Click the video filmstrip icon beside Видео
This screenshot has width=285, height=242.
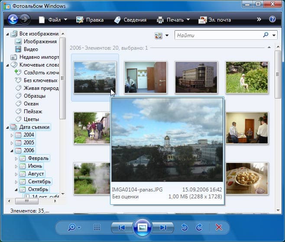[x=18, y=49]
